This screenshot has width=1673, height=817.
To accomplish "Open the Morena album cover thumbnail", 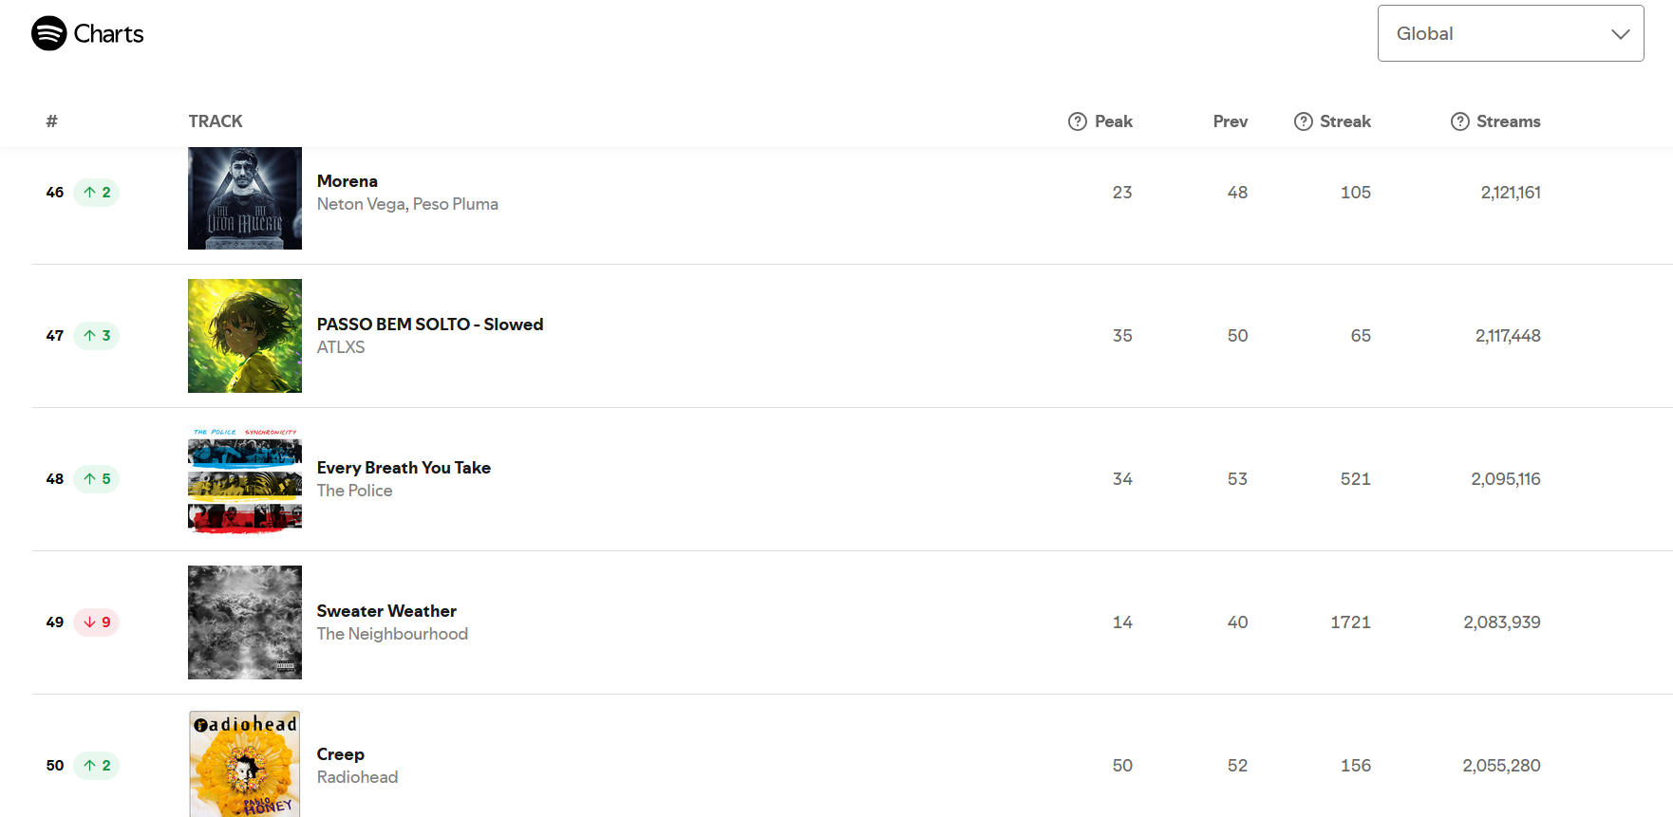I will coord(245,198).
